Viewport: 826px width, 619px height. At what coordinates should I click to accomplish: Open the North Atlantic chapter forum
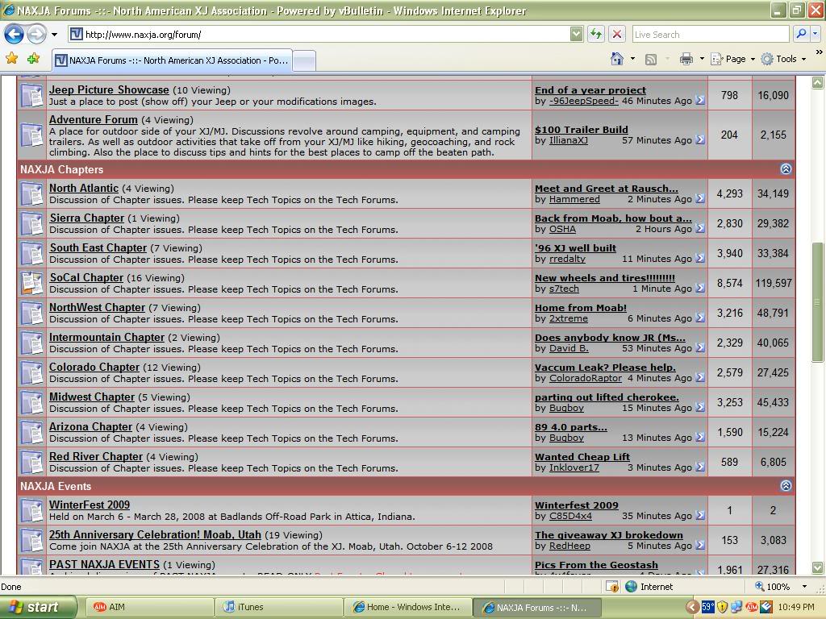point(84,189)
